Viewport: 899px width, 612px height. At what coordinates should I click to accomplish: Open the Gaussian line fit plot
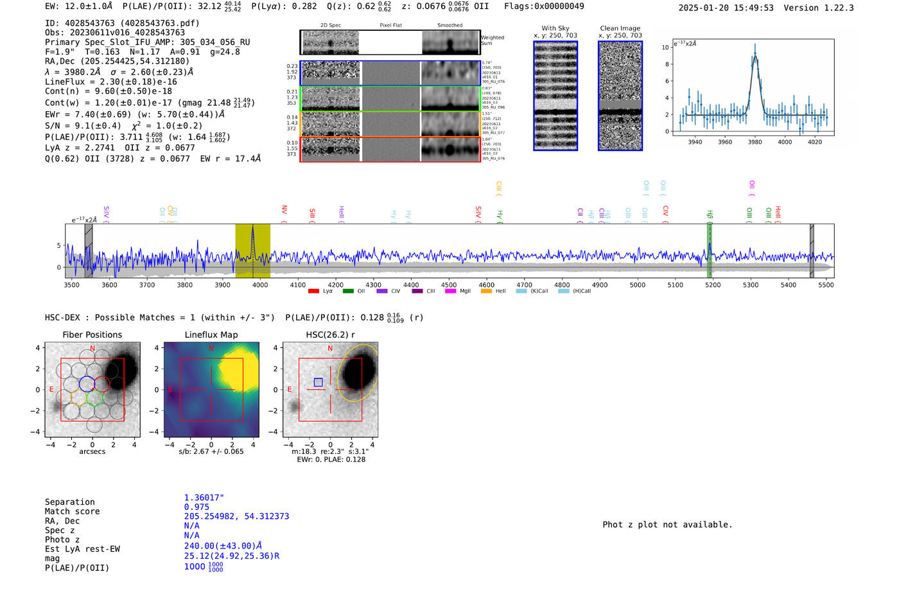[x=753, y=87]
